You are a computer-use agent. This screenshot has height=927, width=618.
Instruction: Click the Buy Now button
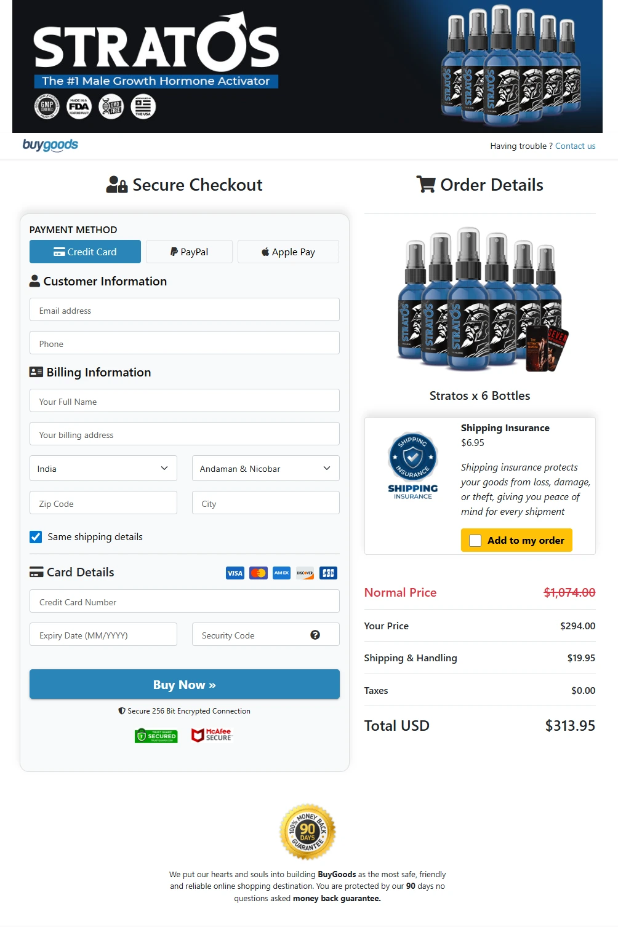(x=185, y=684)
